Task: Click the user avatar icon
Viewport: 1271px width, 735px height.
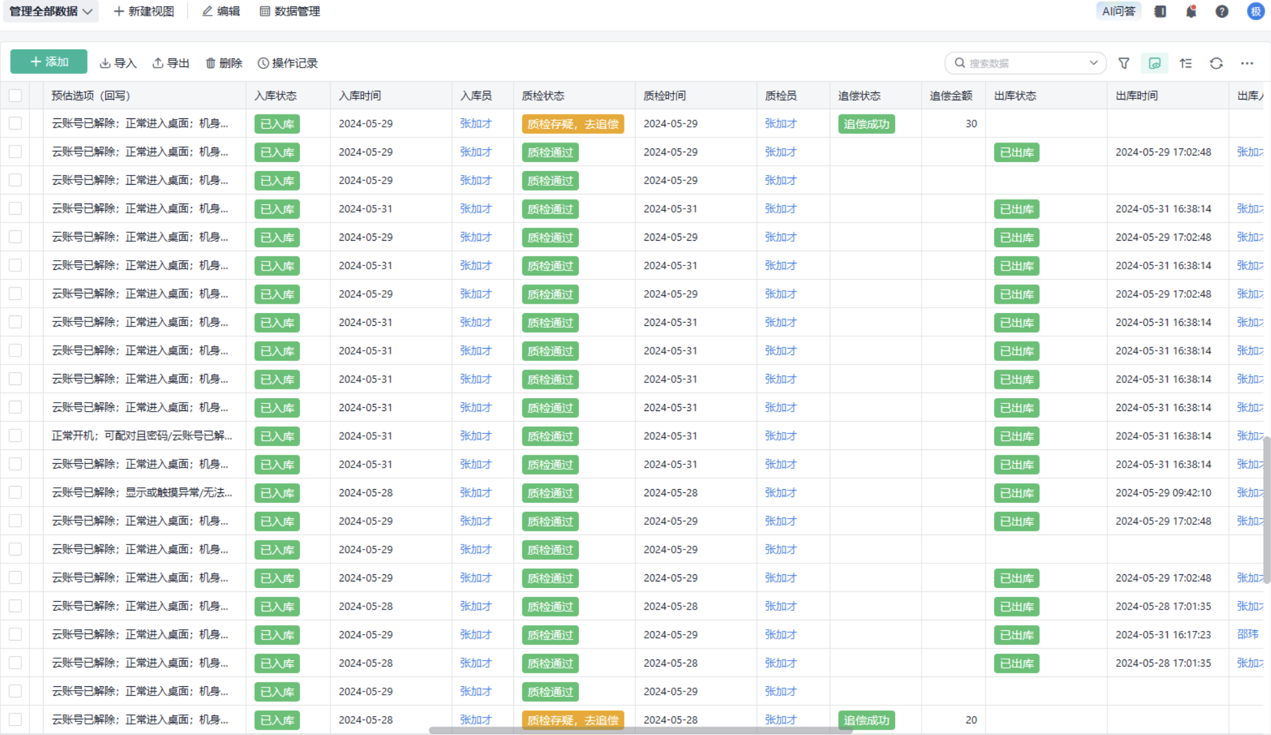Action: [x=1255, y=11]
